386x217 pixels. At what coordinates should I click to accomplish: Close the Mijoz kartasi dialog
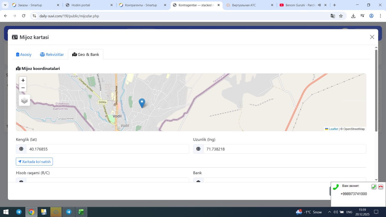pos(372,37)
